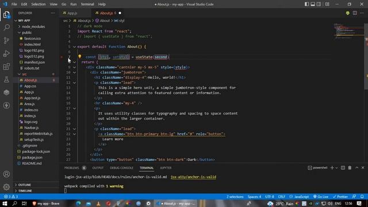Open the Testing flask icon
The width and height of the screenshot is (368, 207).
pos(6,79)
